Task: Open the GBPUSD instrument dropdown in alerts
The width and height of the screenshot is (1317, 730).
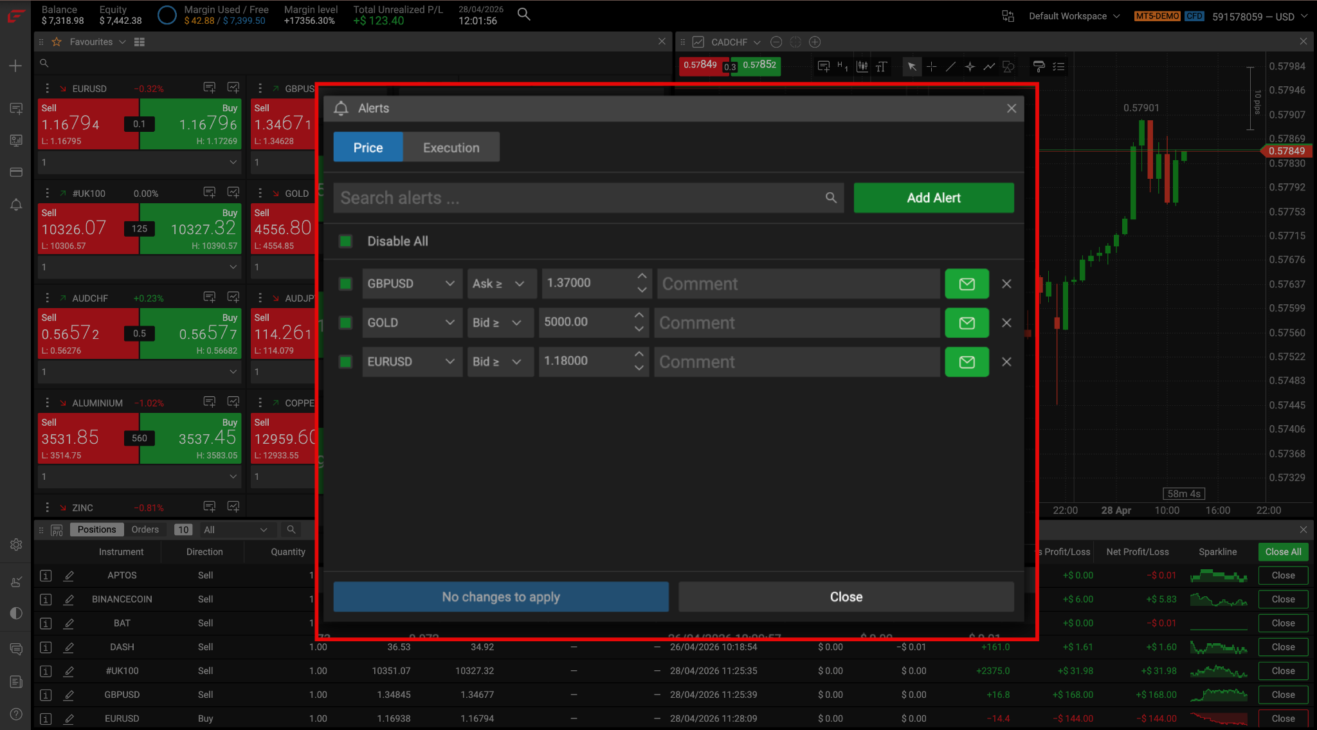Action: point(412,284)
